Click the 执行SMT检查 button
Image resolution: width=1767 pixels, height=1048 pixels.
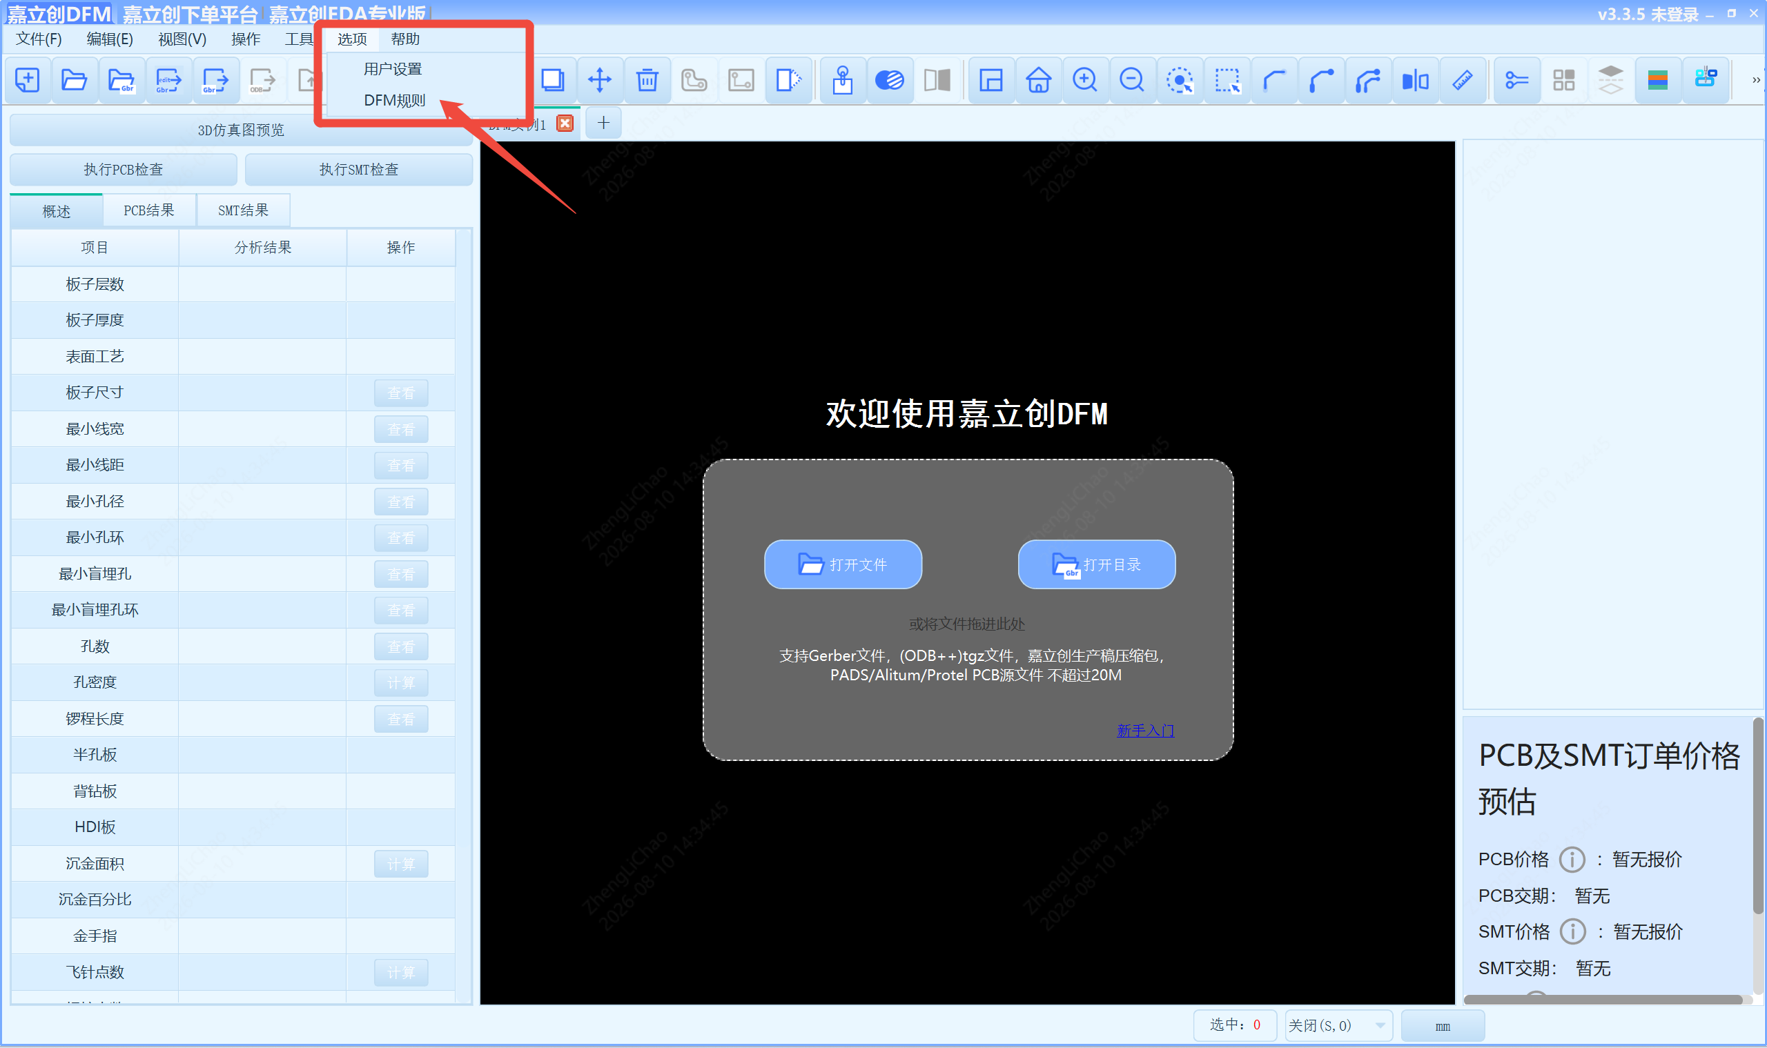point(359,170)
